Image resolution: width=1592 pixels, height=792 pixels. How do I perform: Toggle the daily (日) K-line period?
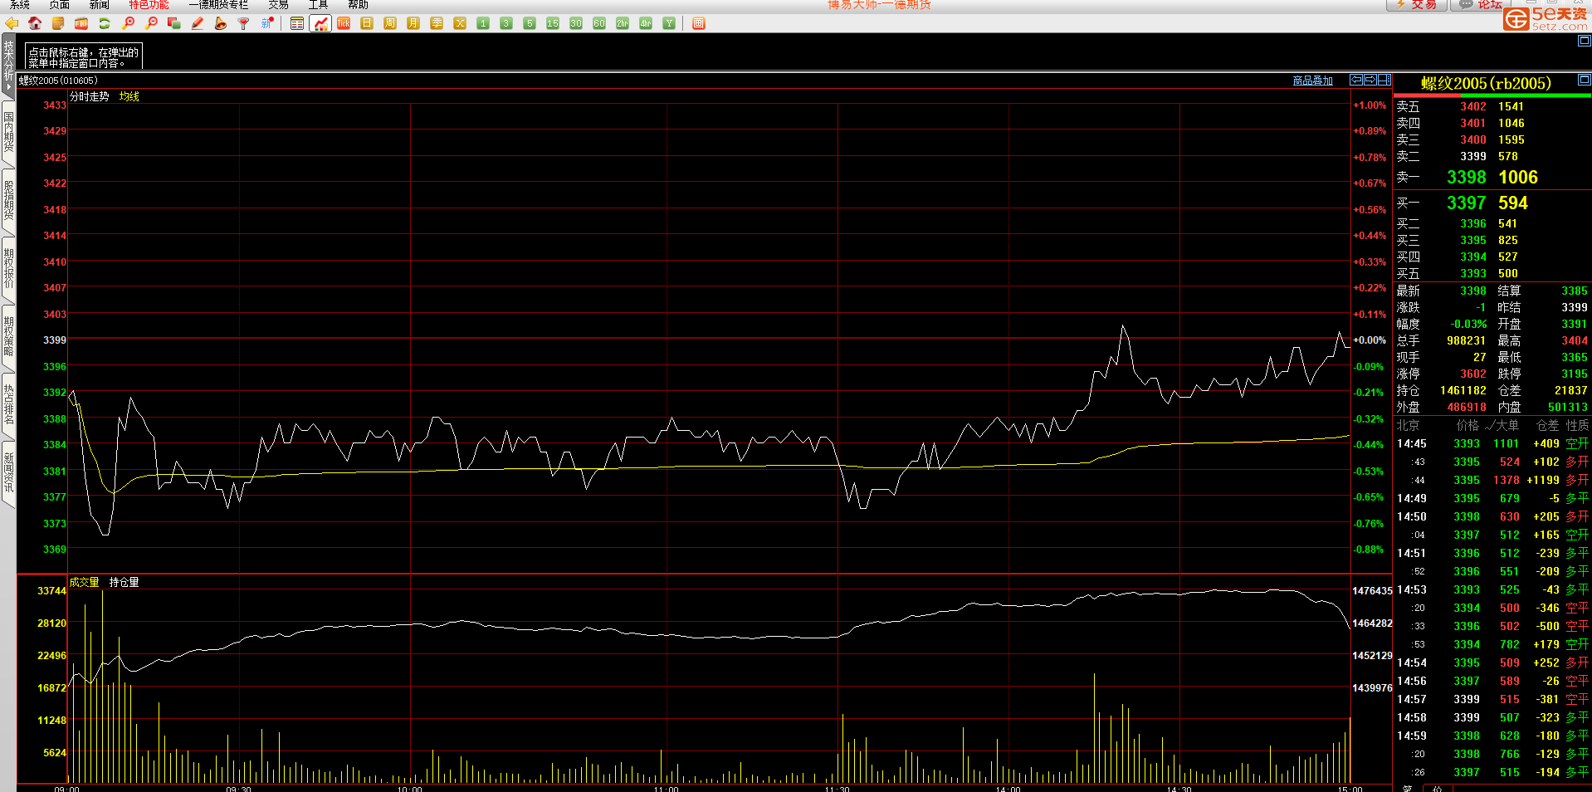click(x=367, y=23)
